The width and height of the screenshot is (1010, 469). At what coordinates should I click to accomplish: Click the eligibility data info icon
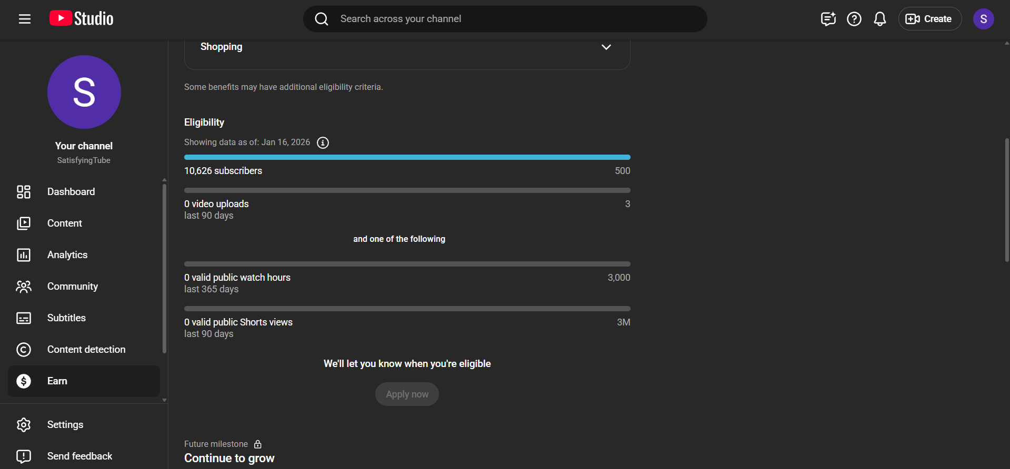click(323, 142)
